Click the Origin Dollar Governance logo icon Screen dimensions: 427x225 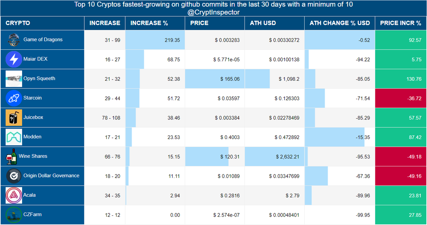[x=14, y=176]
